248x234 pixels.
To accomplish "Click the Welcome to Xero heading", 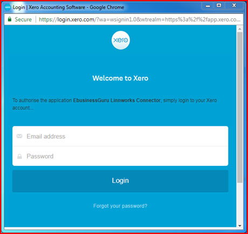I will pos(120,78).
